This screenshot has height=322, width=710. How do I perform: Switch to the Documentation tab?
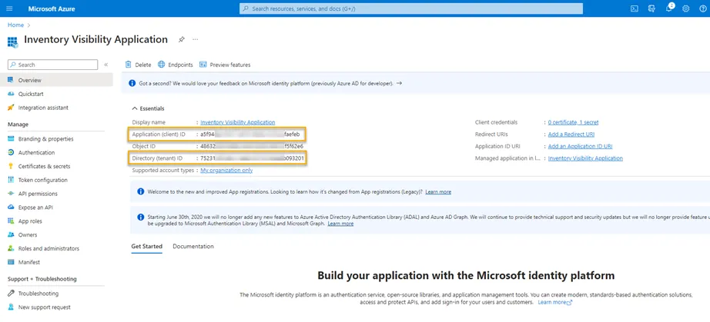click(193, 247)
